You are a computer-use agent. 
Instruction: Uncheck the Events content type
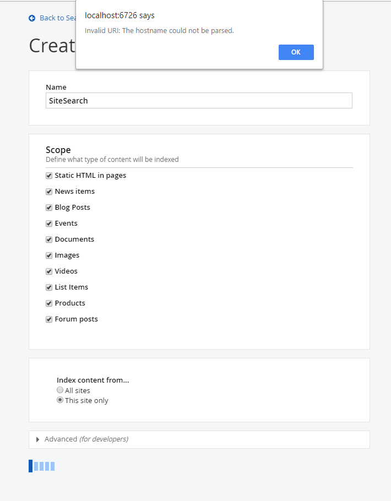point(49,223)
